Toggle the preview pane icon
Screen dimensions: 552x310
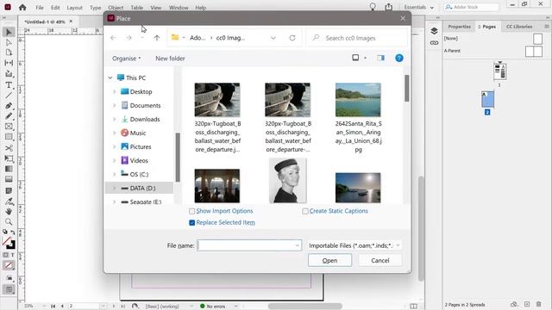[380, 58]
